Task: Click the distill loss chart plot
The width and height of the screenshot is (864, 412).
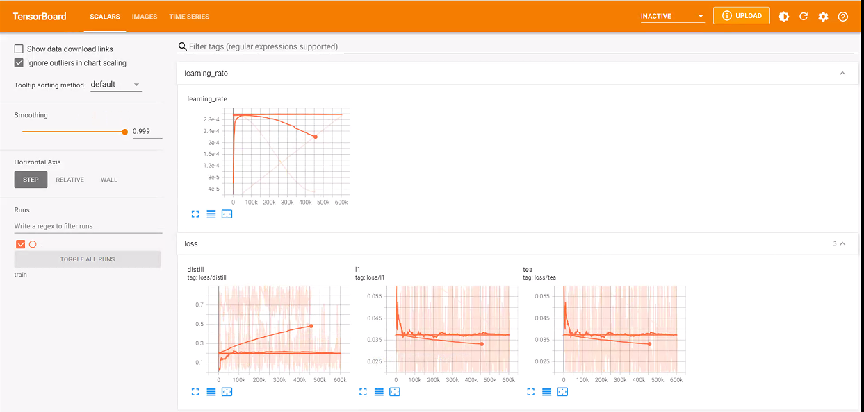Action: [x=279, y=329]
